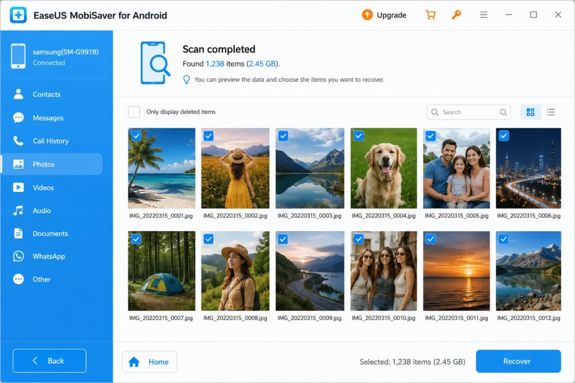Image resolution: width=575 pixels, height=383 pixels.
Task: Click the back chevron arrow icon
Action: click(35, 361)
